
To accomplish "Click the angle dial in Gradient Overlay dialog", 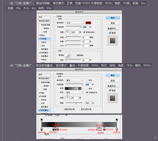I will click(67, 98).
